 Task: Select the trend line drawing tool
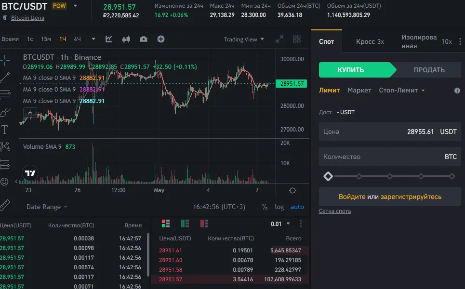(5, 78)
